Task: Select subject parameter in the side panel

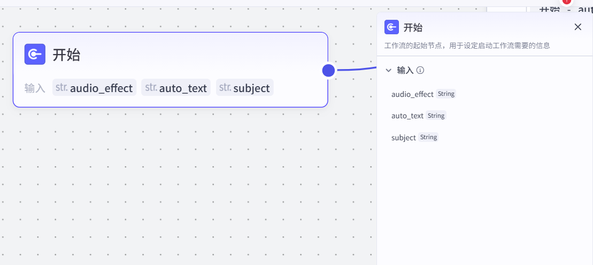Action: (403, 138)
